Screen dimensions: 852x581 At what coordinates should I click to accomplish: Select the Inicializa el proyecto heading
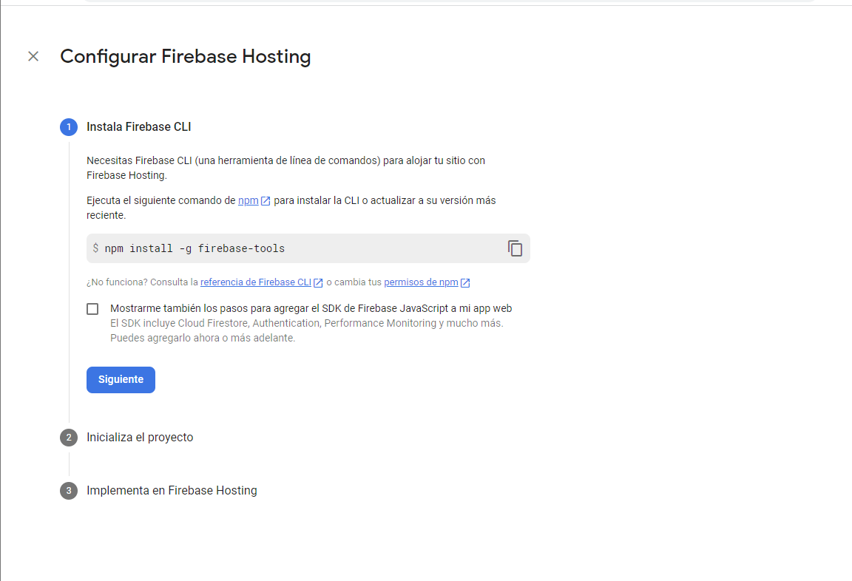click(140, 437)
